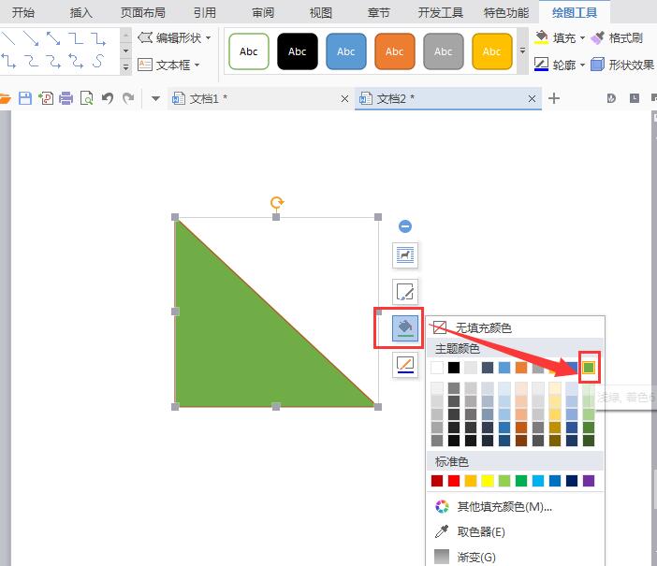This screenshot has height=566, width=657.
Task: Open 形状效果 shape effects
Action: (622, 65)
